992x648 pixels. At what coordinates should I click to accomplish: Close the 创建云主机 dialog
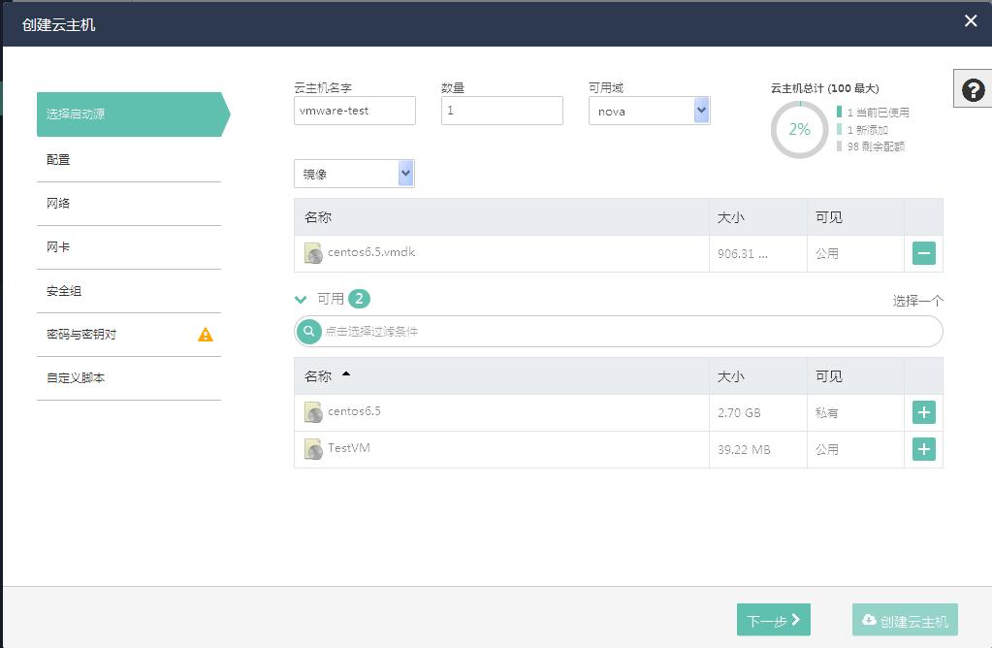(x=971, y=21)
